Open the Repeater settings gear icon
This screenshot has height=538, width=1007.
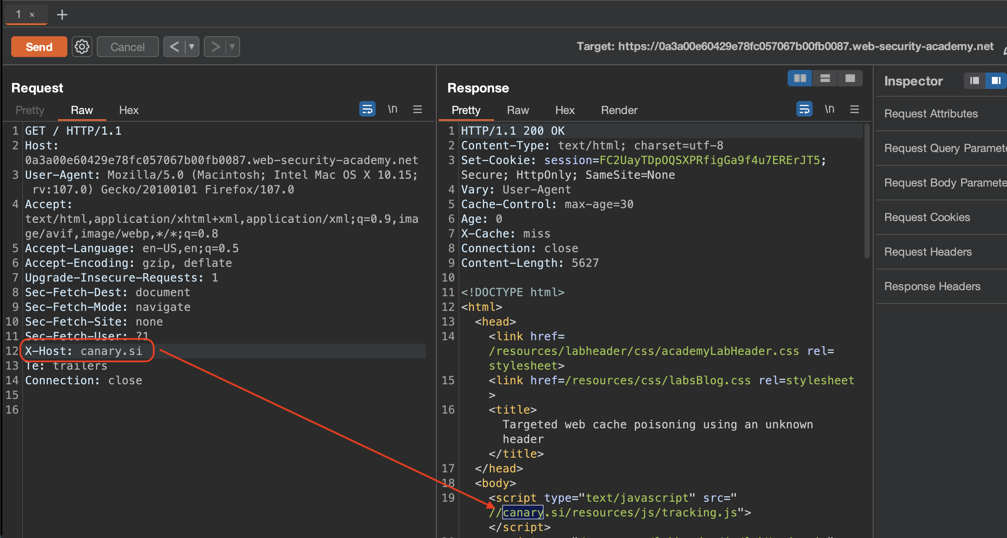(x=82, y=47)
